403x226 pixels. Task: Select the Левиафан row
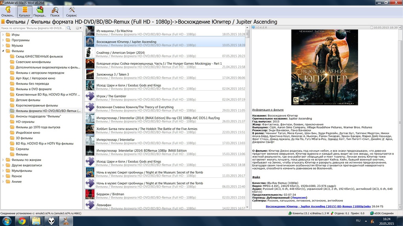[x=165, y=206]
